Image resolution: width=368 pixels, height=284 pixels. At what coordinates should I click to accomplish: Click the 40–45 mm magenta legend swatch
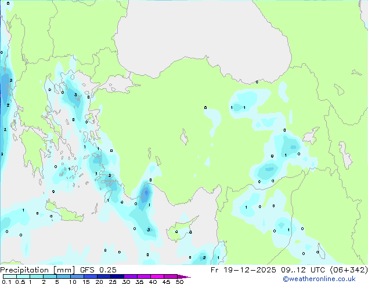157,276
